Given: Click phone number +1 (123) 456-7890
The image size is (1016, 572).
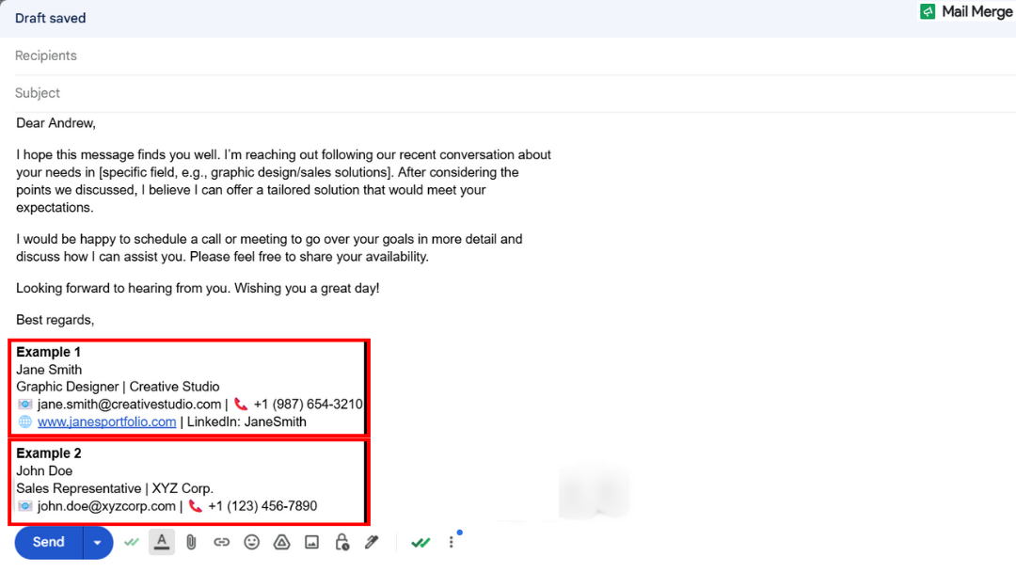Looking at the screenshot, I should click(x=262, y=506).
